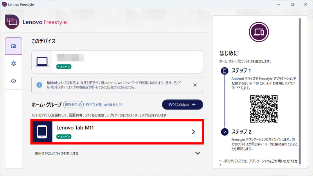Click the デバイスの追加 button
Viewport: 313px width, 176px height.
182,104
